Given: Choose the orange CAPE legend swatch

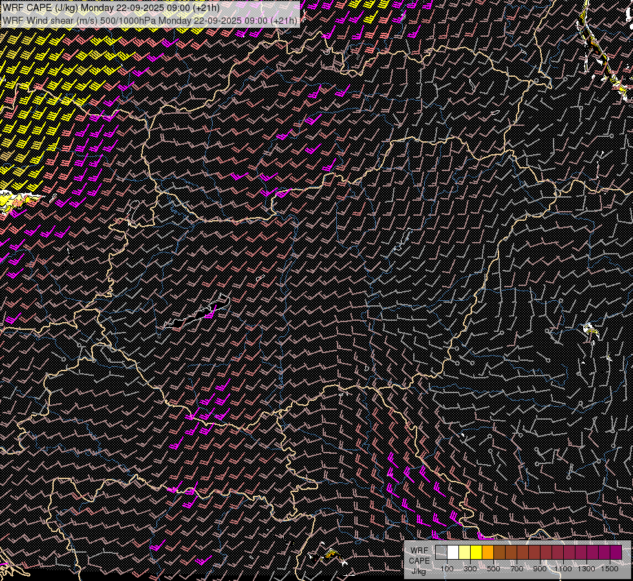Looking at the screenshot, I should tap(488, 552).
